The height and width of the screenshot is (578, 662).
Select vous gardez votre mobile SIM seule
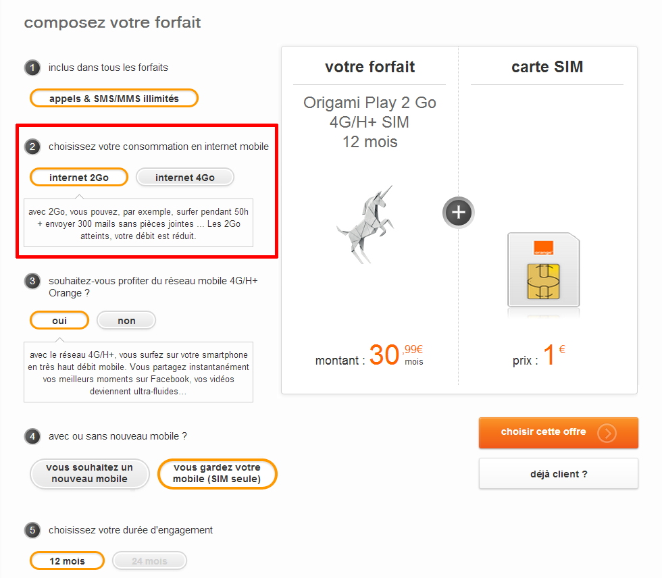coord(217,473)
